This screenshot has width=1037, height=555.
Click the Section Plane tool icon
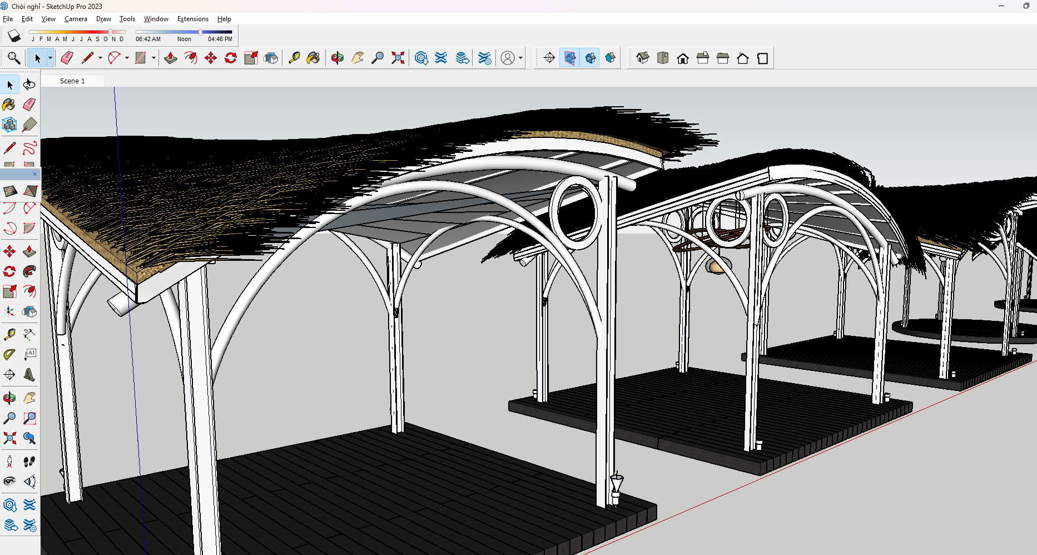click(x=549, y=58)
